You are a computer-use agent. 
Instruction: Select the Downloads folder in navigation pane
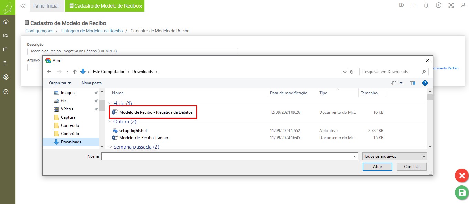click(x=71, y=142)
